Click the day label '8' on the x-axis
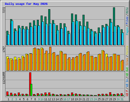Viewport: 130px width, 102px height. pyautogui.click(x=35, y=99)
